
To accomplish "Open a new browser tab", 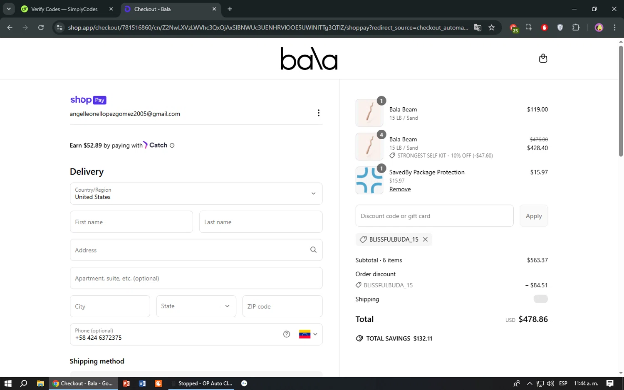I will [230, 9].
